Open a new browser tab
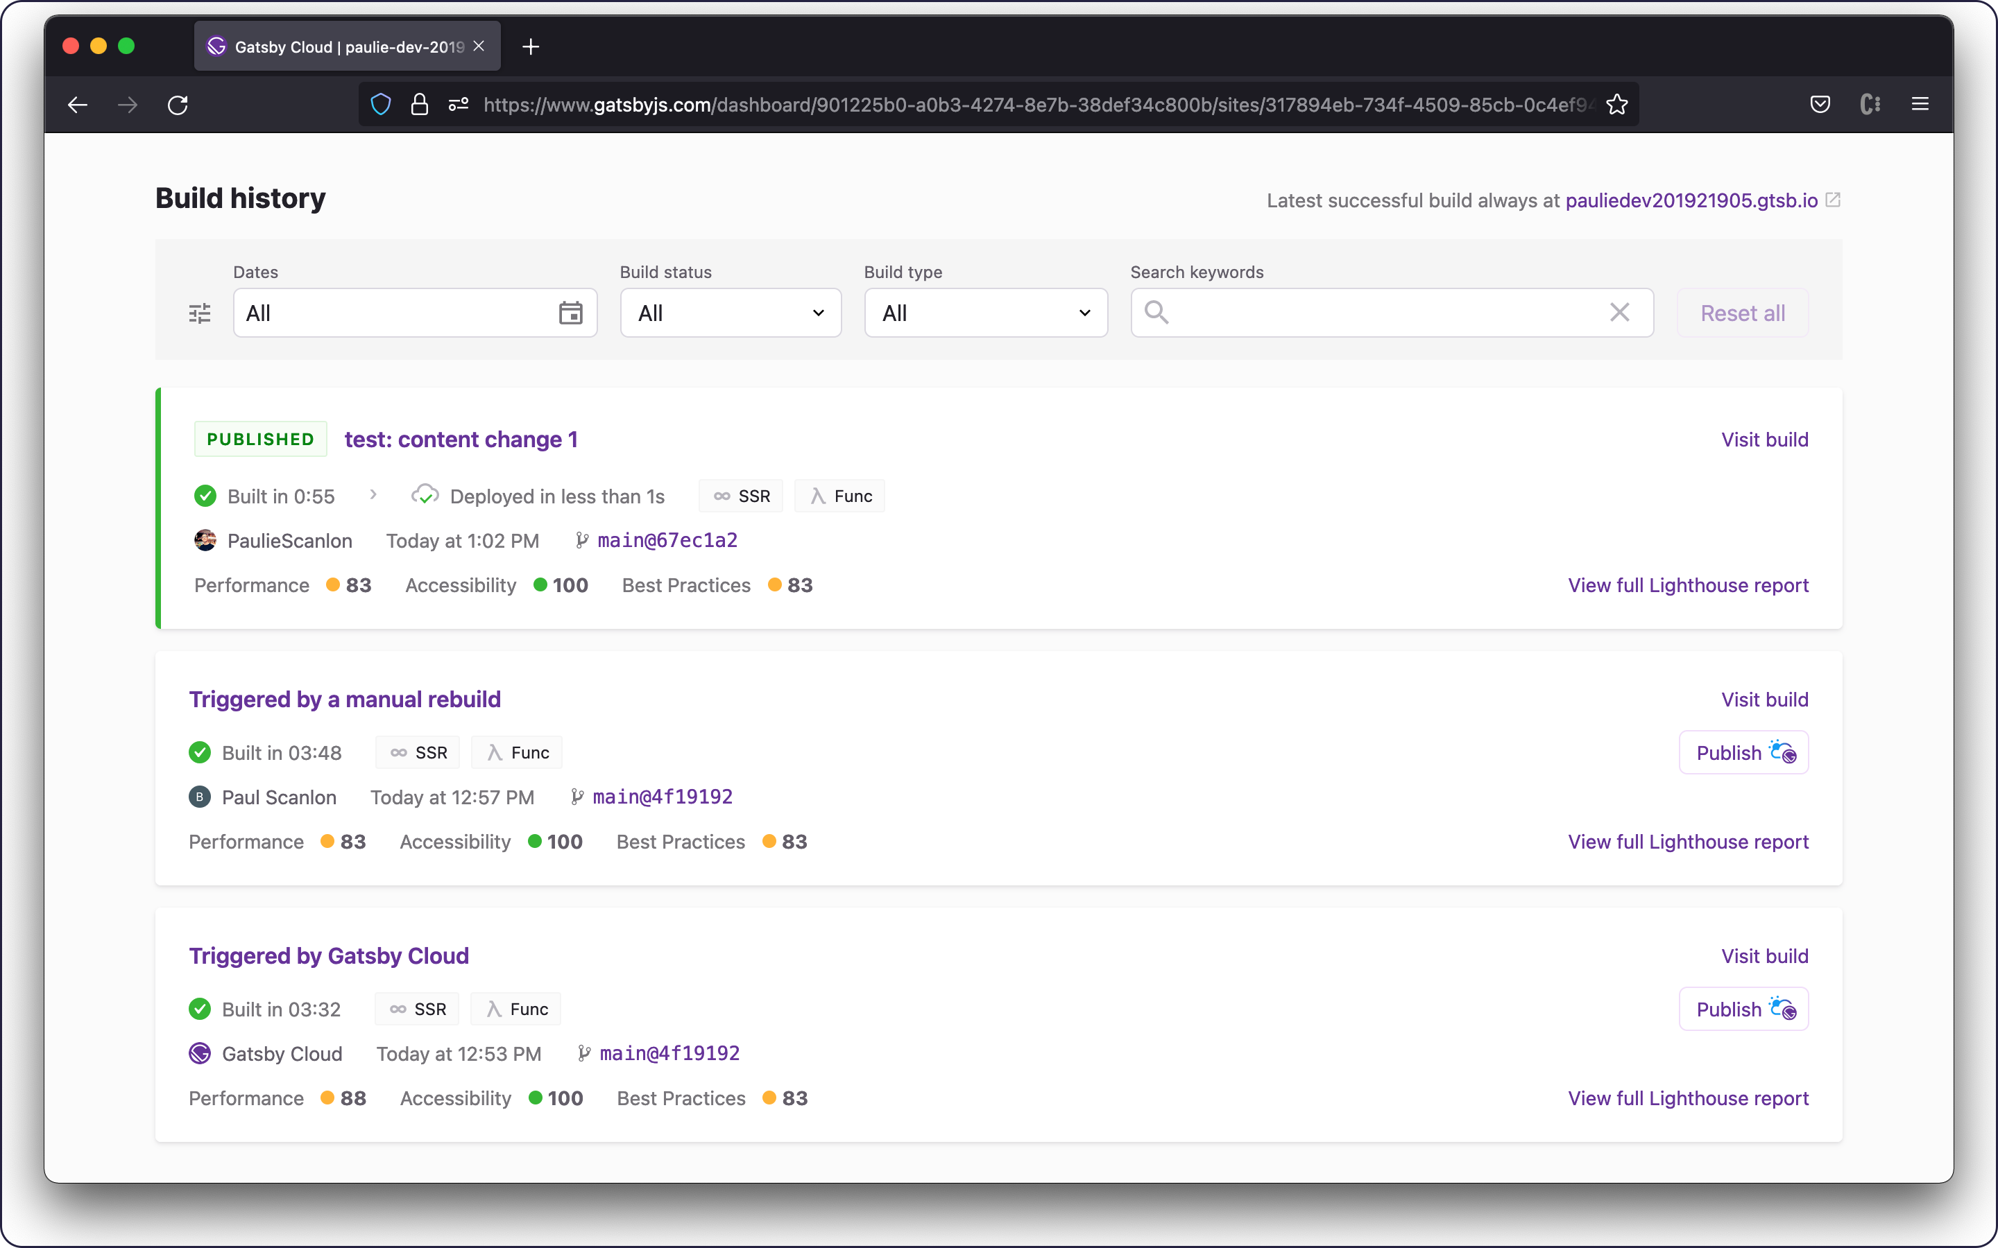Screen dimensions: 1998x1248 pyautogui.click(x=530, y=46)
